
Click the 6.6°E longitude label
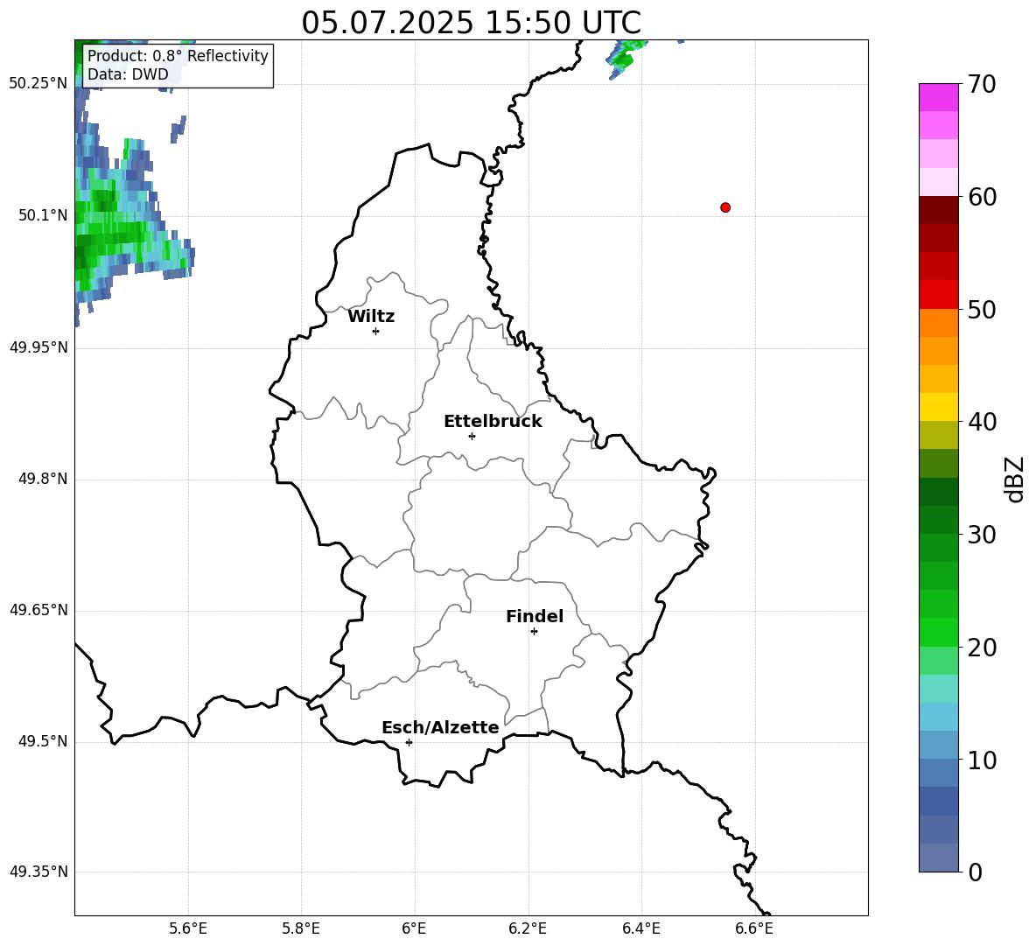754,928
